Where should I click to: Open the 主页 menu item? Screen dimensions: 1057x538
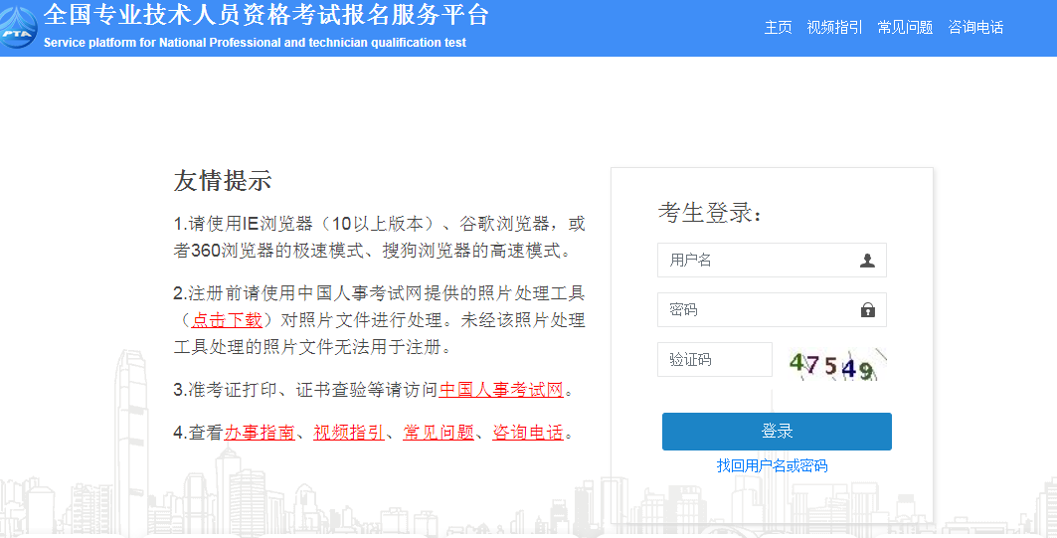[778, 27]
